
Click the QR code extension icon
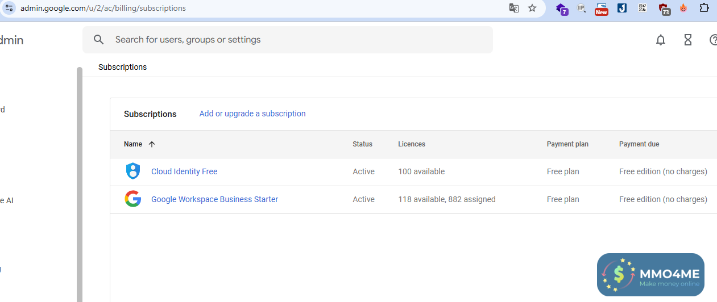pyautogui.click(x=643, y=8)
